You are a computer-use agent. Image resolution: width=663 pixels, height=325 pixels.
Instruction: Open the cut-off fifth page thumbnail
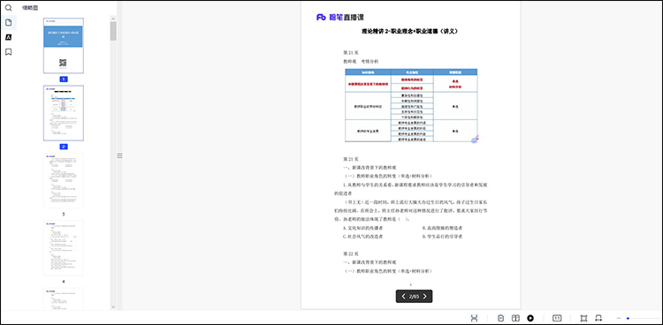pos(64,299)
